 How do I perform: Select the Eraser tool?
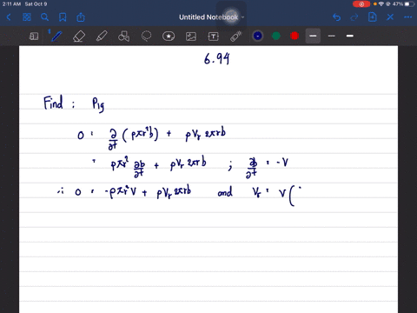coord(79,37)
